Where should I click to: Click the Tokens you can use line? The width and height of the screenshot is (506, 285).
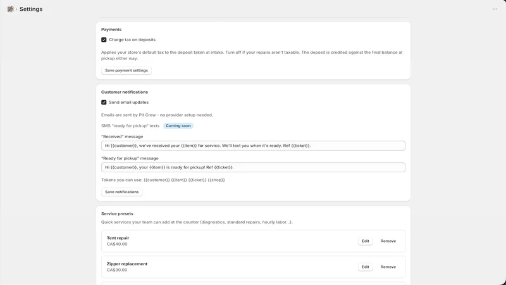[163, 180]
